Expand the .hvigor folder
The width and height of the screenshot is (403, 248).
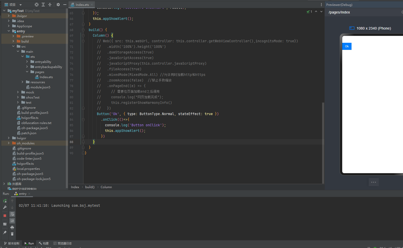click(9, 16)
